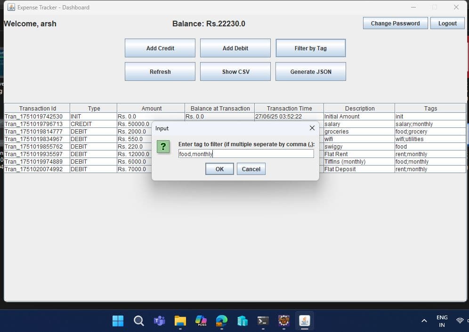Focus the tag filter text field
The width and height of the screenshot is (469, 332).
(x=246, y=154)
